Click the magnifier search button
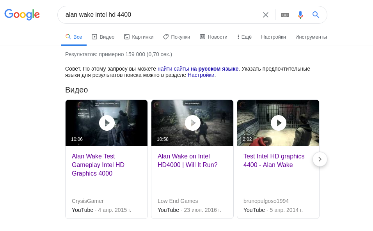This screenshot has height=231, width=373. pos(316,15)
